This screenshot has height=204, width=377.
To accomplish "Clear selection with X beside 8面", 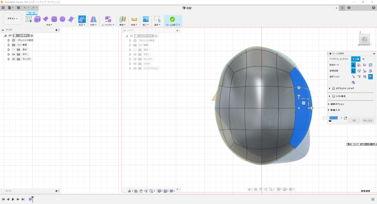I will tap(363, 59).
